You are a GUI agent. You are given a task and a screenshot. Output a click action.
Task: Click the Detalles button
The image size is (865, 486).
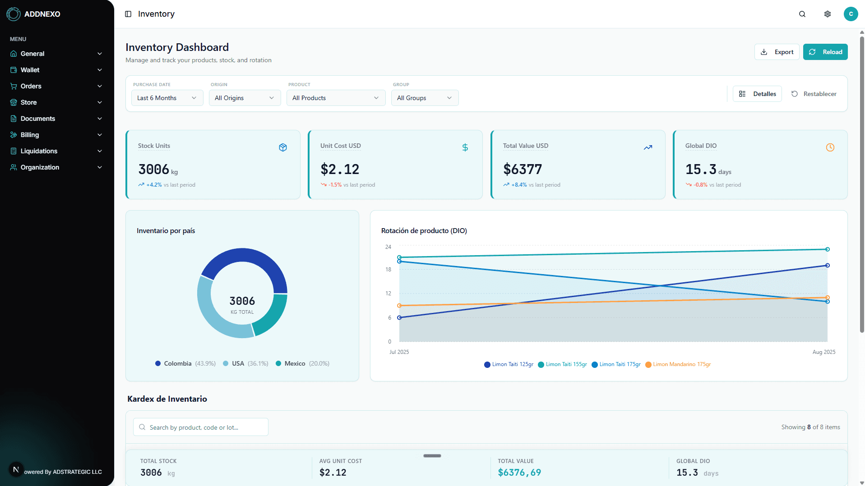click(757, 94)
